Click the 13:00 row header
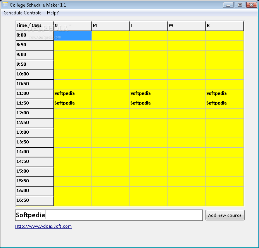The height and width of the screenshot is (248, 259). pyautogui.click(x=35, y=133)
